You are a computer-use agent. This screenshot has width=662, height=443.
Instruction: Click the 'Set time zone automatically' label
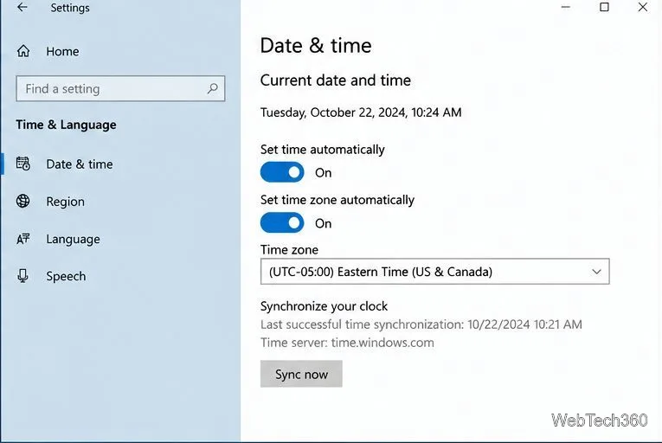(337, 200)
